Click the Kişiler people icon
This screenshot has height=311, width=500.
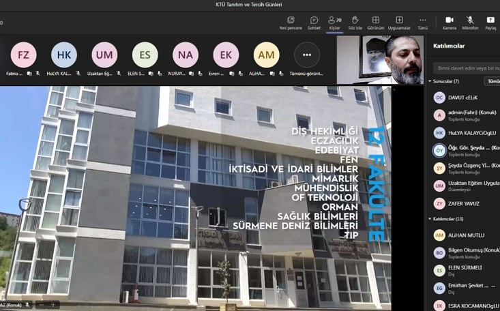(334, 23)
